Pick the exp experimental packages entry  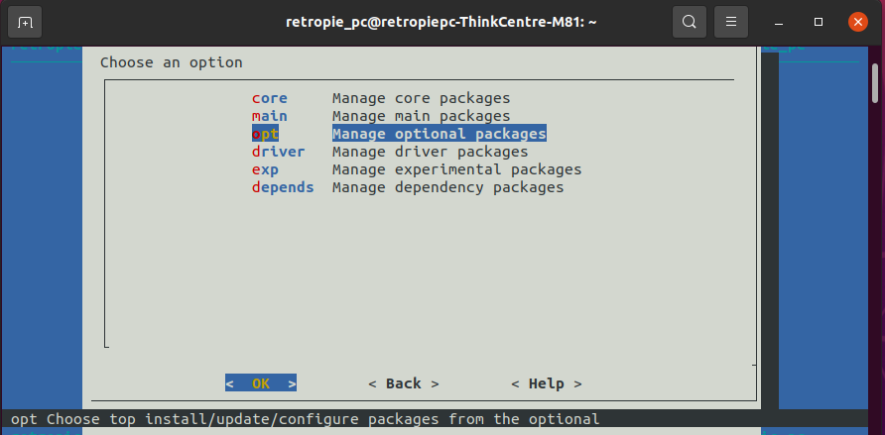[265, 169]
